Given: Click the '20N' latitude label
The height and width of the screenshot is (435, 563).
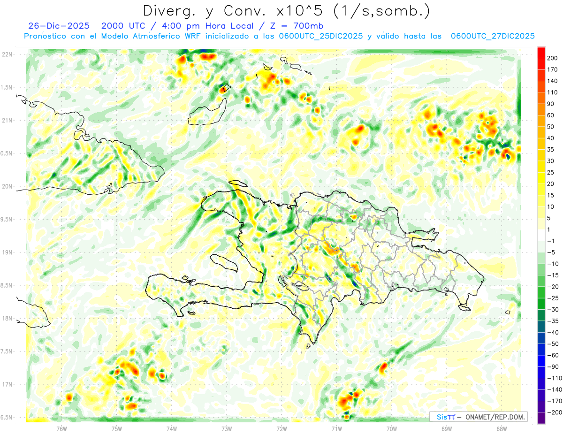Looking at the screenshot, I should point(8,186).
